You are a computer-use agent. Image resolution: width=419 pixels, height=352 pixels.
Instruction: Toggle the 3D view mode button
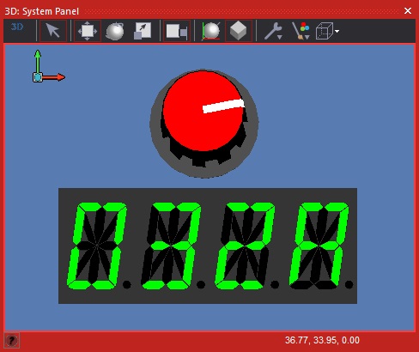pyautogui.click(x=17, y=27)
